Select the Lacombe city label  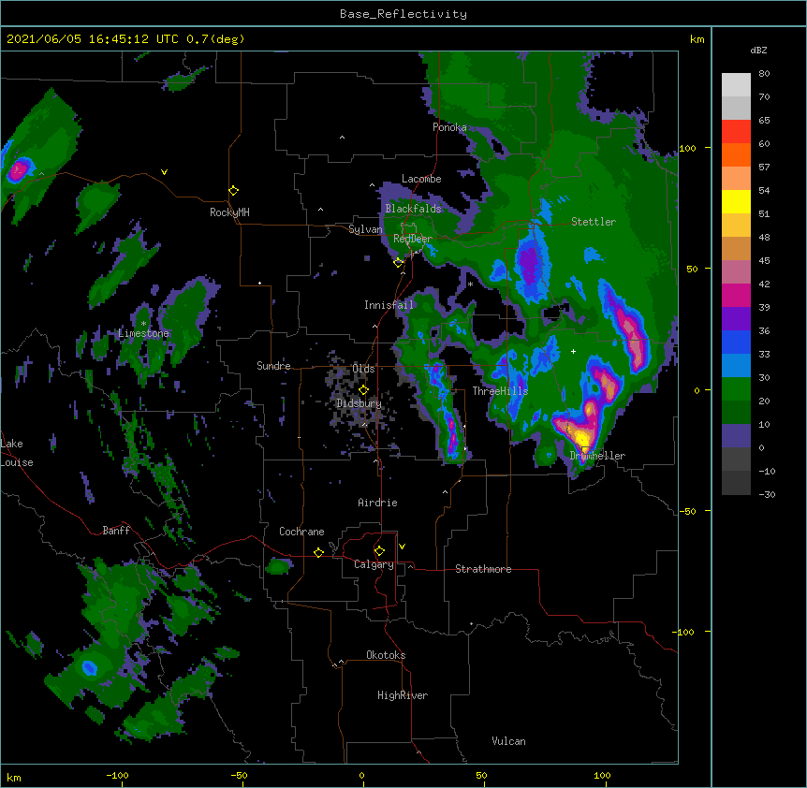point(421,179)
